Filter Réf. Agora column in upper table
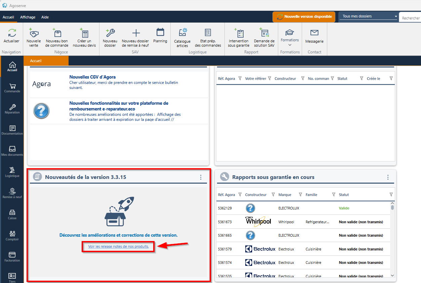 240,78
